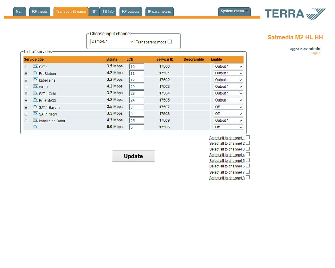Switch to the RF outputs tab

pyautogui.click(x=131, y=12)
